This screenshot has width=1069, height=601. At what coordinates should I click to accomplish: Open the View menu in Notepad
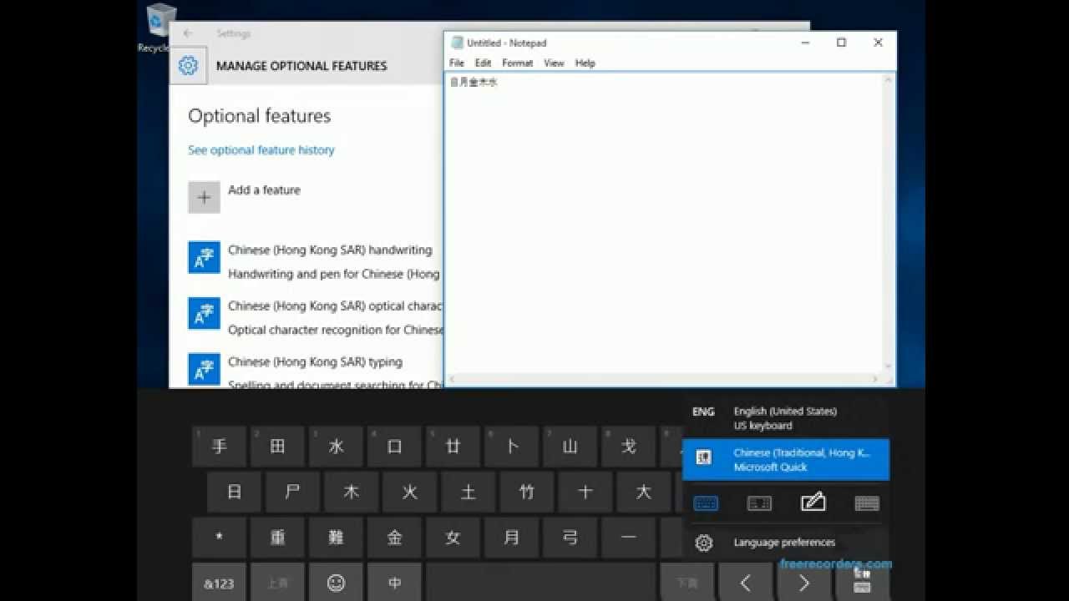554,63
